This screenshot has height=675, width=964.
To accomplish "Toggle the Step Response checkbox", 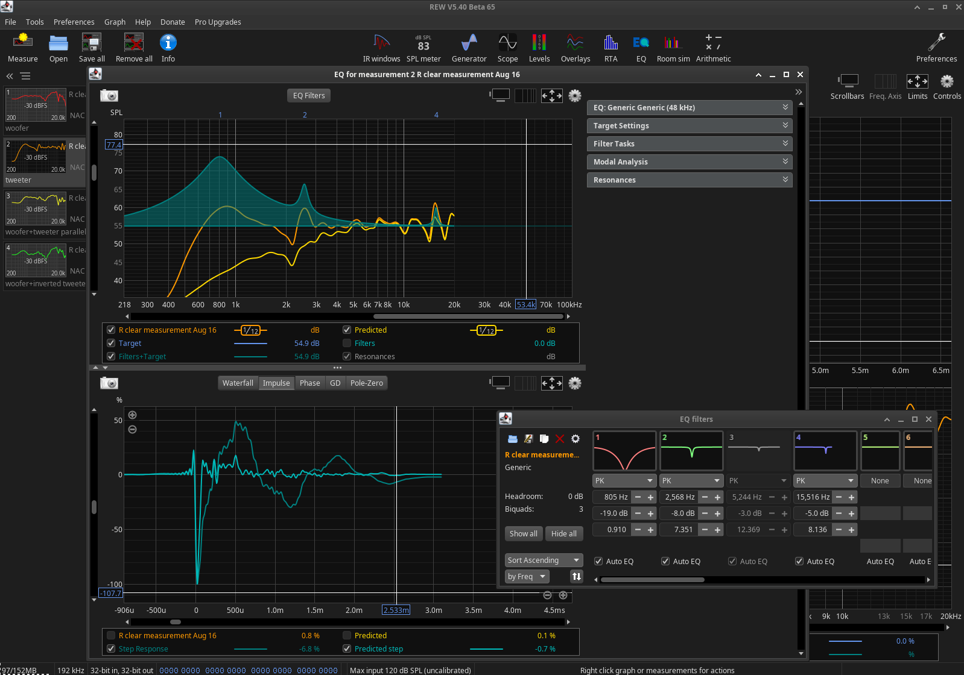I will point(111,648).
